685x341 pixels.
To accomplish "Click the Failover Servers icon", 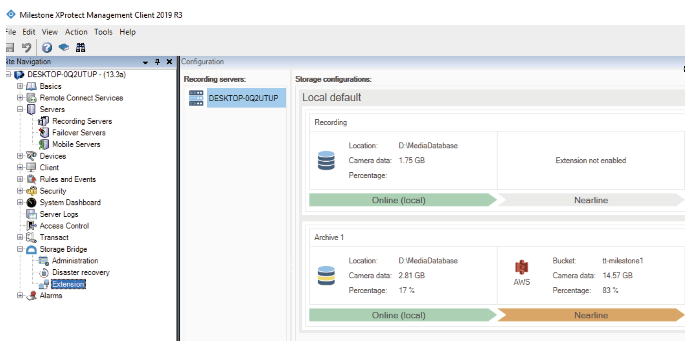I will 44,133.
